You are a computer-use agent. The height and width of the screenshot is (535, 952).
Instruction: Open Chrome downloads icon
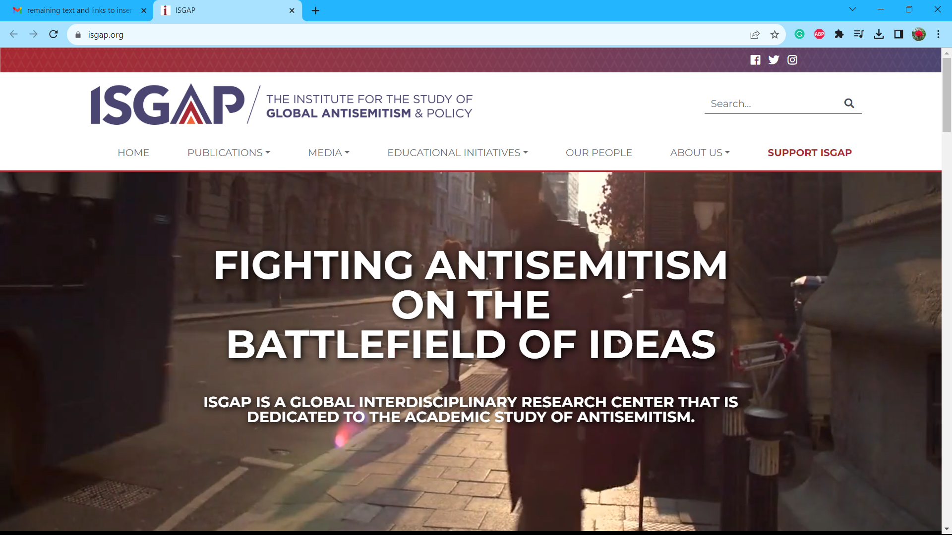879,34
